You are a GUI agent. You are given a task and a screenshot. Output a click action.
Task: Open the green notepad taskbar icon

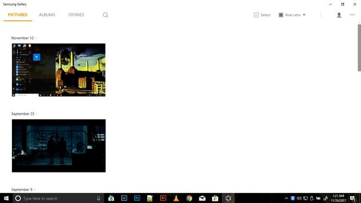(x=150, y=198)
